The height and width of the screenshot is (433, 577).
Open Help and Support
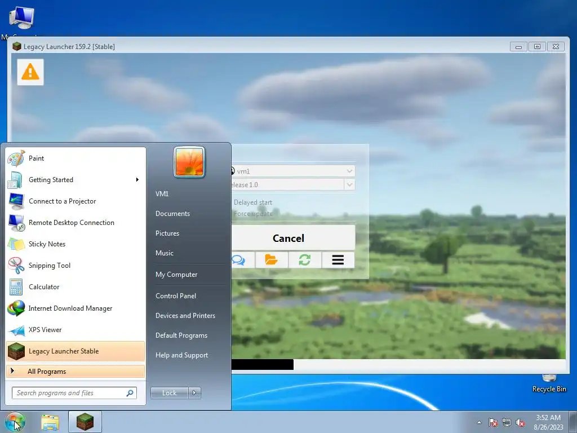(182, 355)
